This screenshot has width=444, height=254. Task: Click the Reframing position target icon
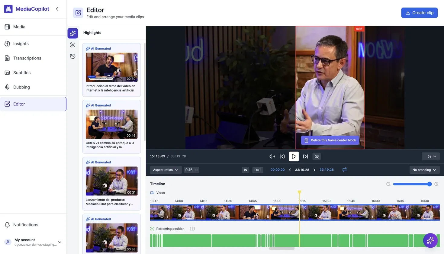(152, 229)
